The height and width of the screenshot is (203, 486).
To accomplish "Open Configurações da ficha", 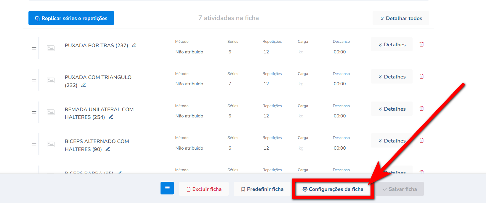I will point(333,189).
